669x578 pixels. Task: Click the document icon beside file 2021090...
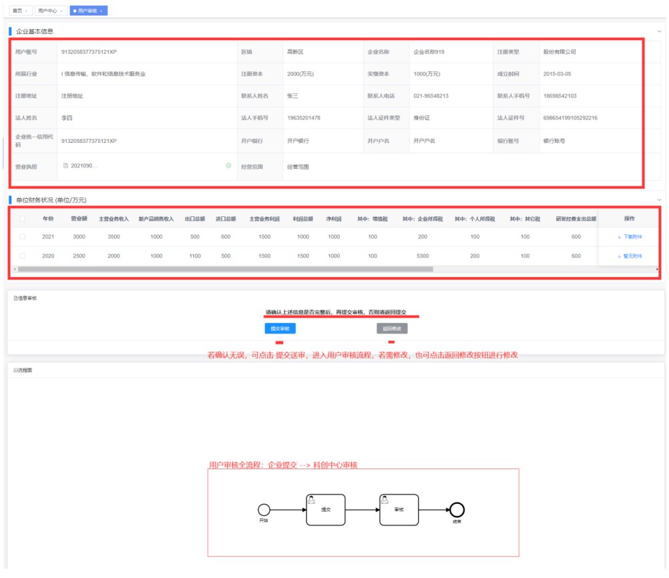(x=65, y=166)
